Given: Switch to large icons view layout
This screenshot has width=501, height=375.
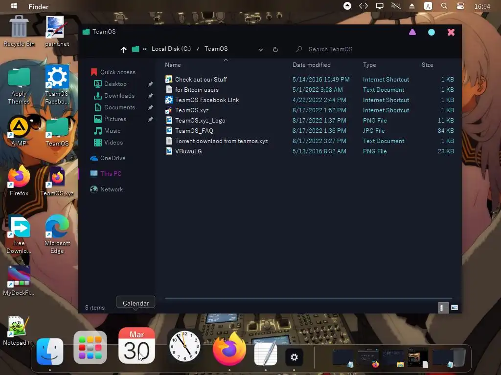Looking at the screenshot, I should 455,308.
